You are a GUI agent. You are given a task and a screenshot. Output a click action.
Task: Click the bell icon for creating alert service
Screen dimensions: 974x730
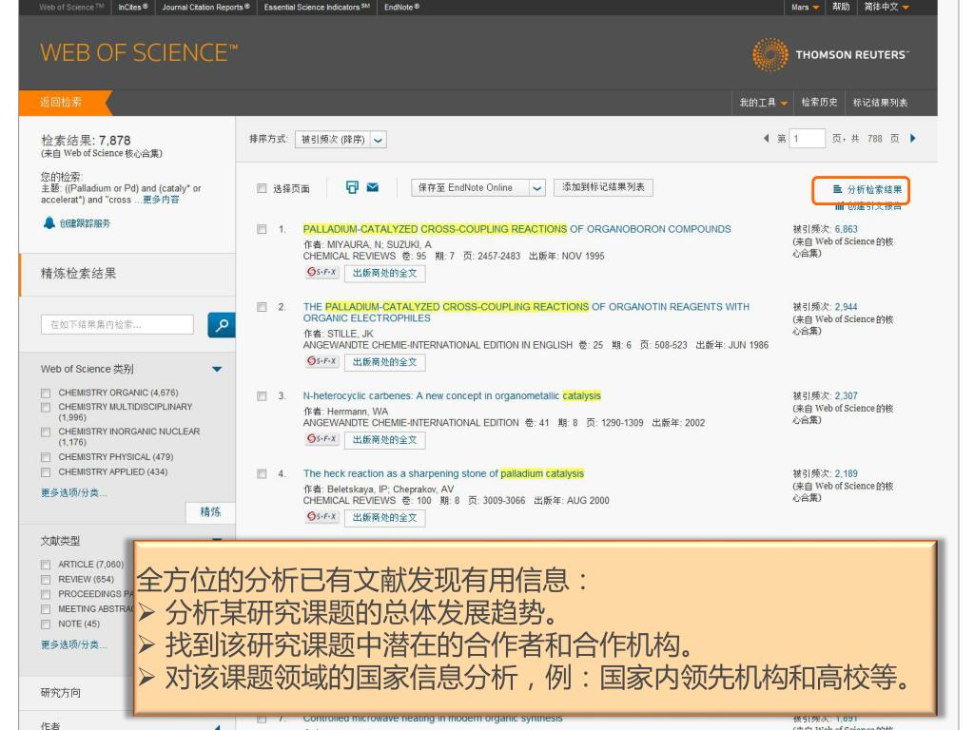49,222
